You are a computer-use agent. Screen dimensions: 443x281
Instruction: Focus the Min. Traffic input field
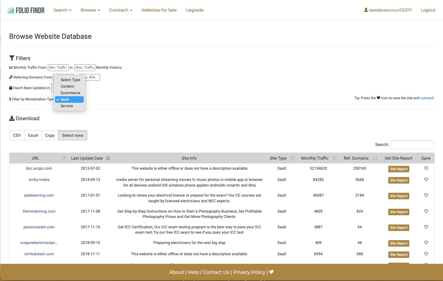(58, 68)
